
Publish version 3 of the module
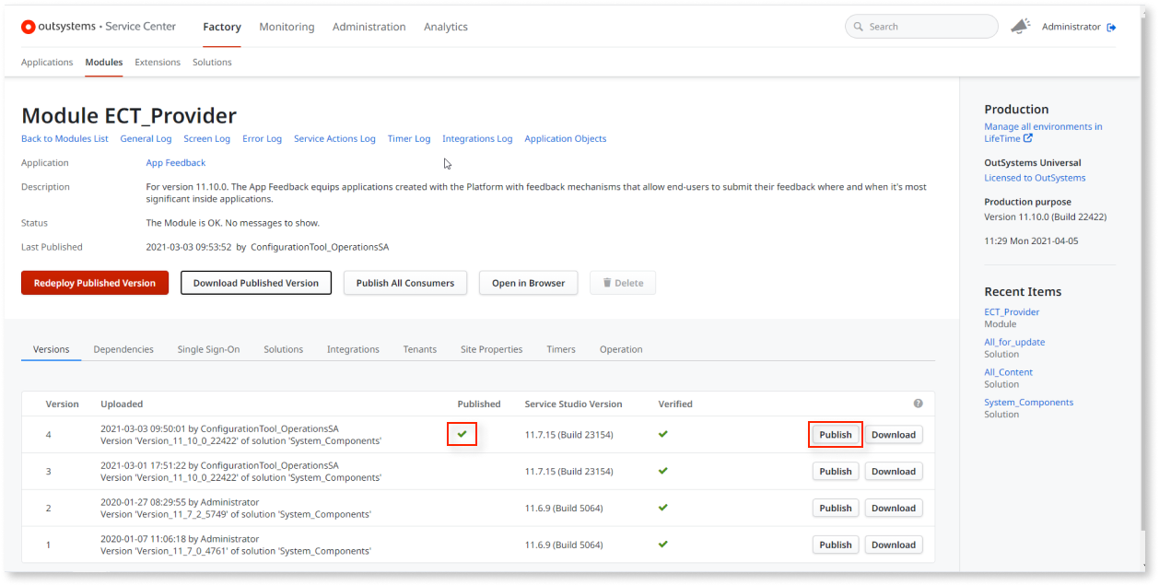click(835, 471)
